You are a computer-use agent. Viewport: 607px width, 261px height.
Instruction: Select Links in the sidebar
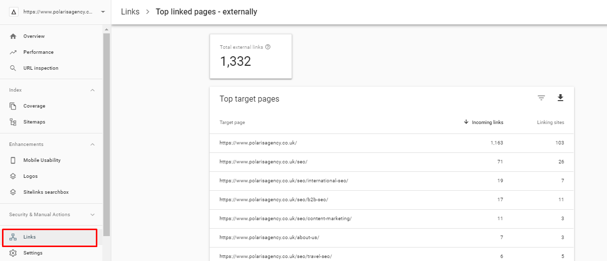50,238
